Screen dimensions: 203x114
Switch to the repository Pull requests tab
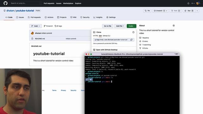(x=34, y=17)
